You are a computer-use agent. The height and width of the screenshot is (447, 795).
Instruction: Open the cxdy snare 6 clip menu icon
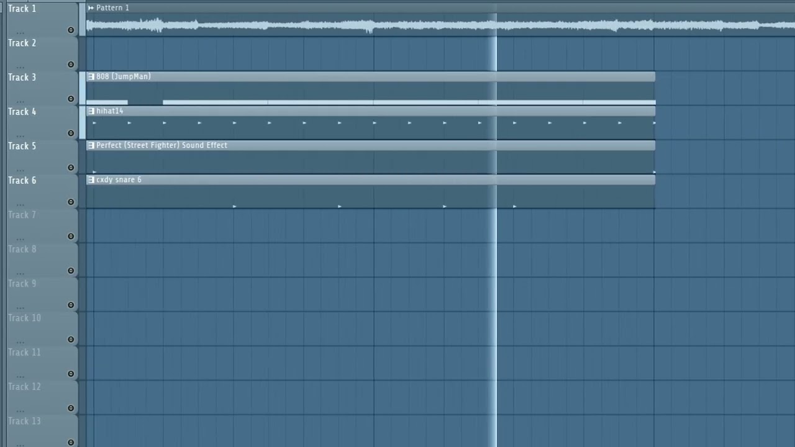pos(91,179)
